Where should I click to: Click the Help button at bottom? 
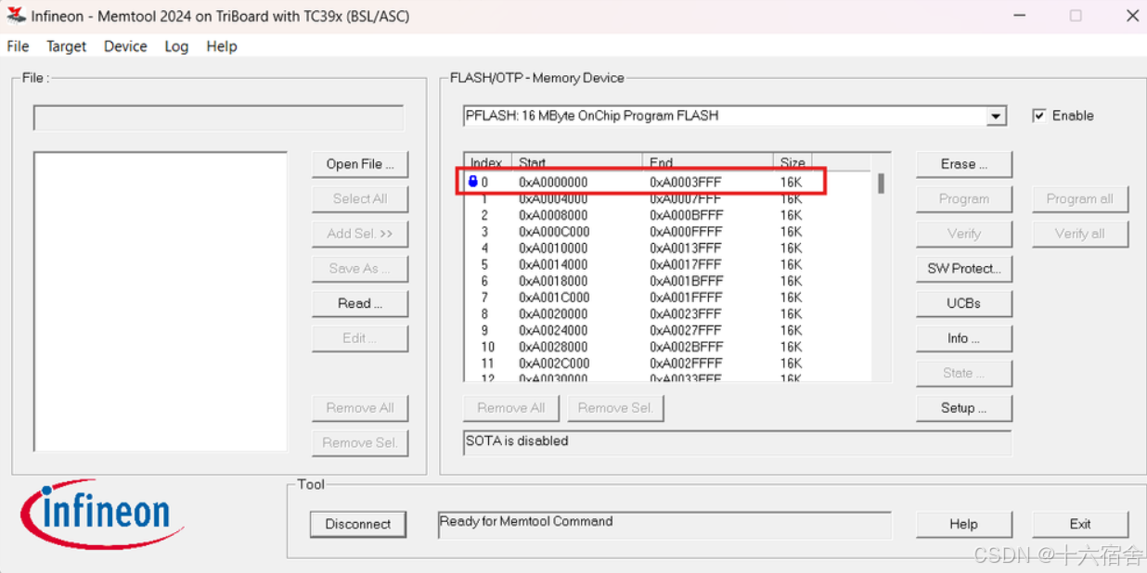[x=963, y=524]
